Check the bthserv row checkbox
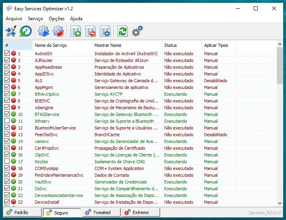The image size is (286, 220). 7,121
